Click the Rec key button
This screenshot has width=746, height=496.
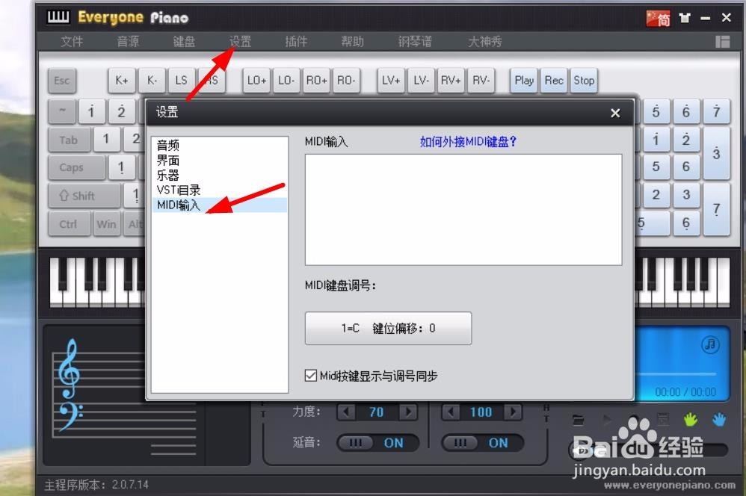554,81
